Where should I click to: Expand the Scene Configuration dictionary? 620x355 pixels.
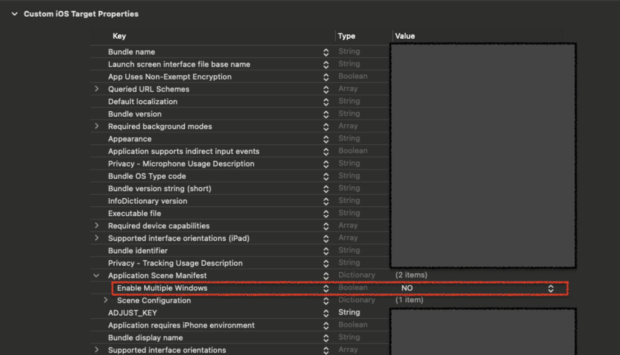pos(105,300)
